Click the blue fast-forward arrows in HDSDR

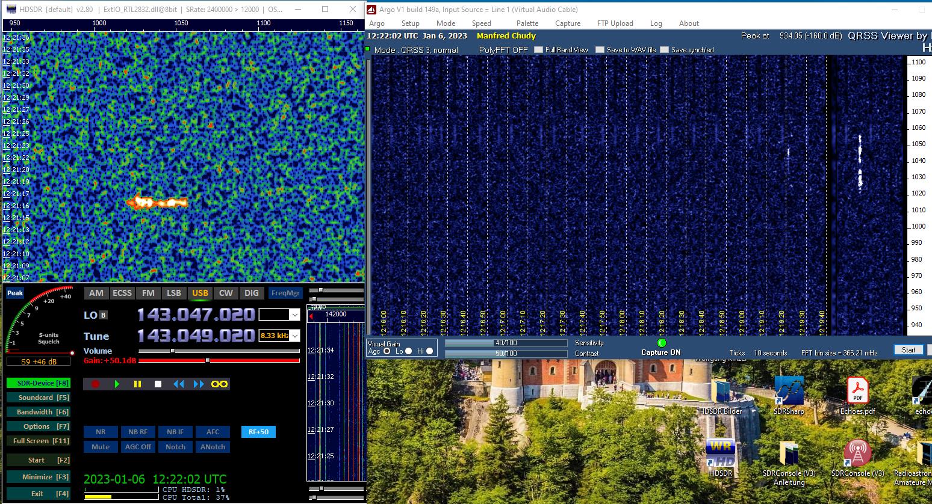pyautogui.click(x=199, y=384)
